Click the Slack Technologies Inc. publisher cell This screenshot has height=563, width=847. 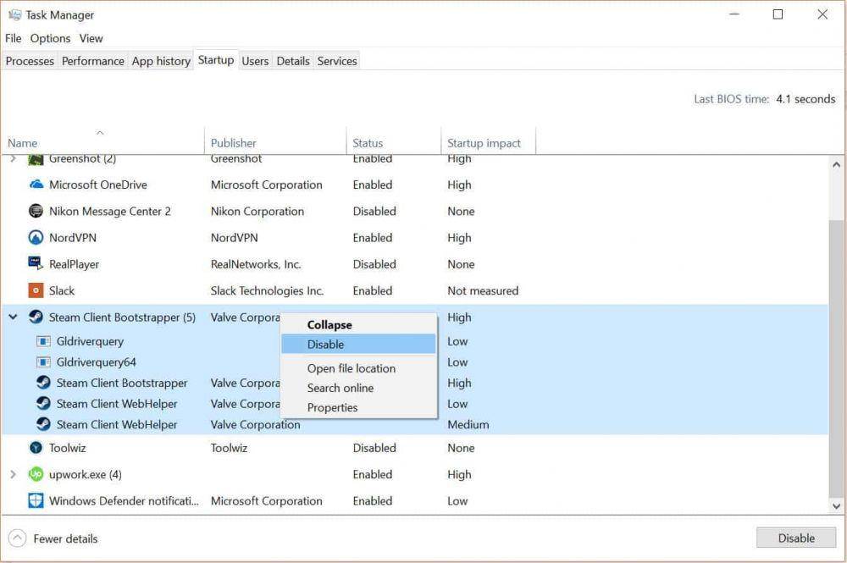267,290
